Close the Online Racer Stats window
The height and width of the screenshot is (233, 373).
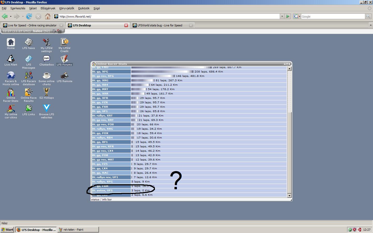pos(290,64)
